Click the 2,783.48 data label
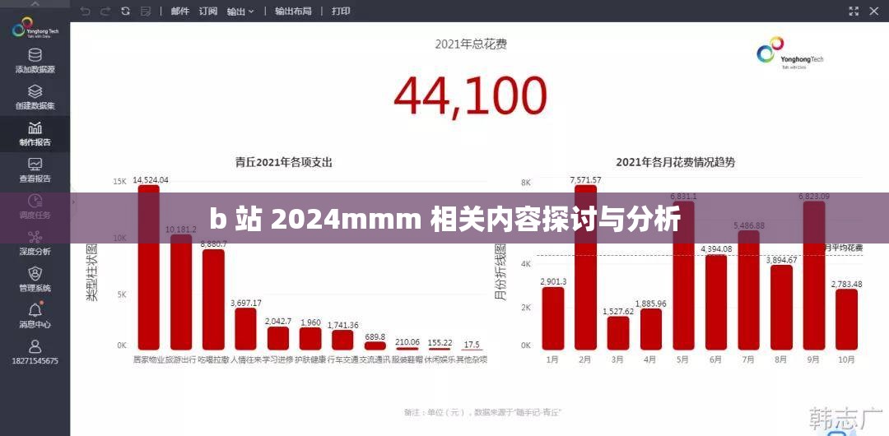Image resolution: width=889 pixels, height=436 pixels. (846, 284)
